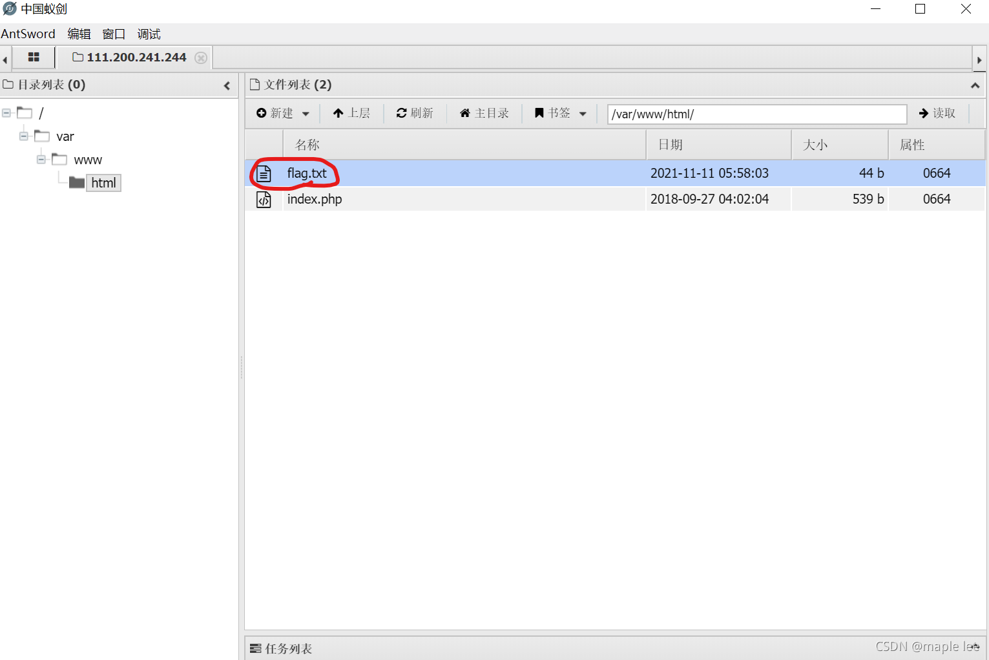This screenshot has width=989, height=660.
Task: Open the 窗口 menu
Action: click(114, 34)
